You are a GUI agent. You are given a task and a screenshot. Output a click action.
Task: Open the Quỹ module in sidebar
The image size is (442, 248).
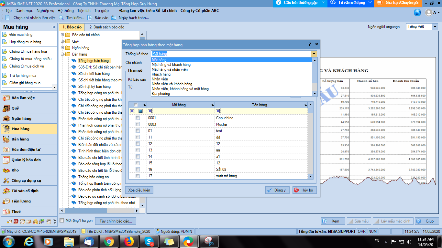pos(29,108)
